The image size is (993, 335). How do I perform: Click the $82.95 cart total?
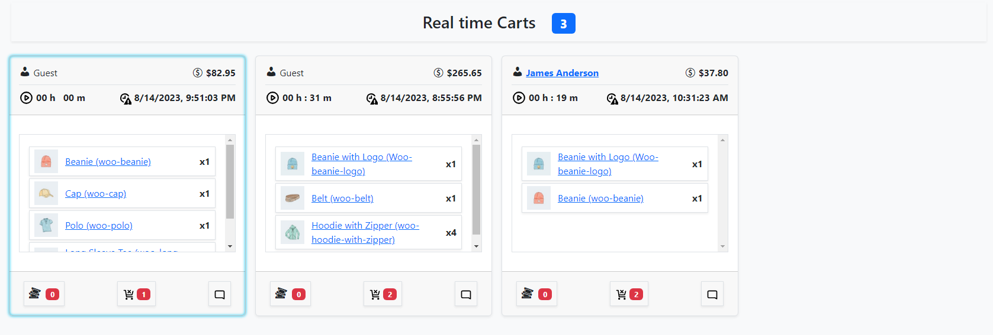(221, 73)
